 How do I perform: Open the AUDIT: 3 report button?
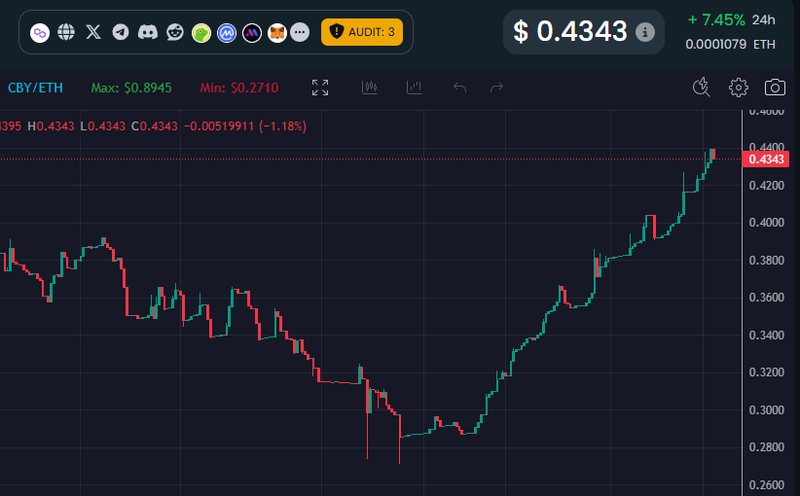[x=362, y=32]
